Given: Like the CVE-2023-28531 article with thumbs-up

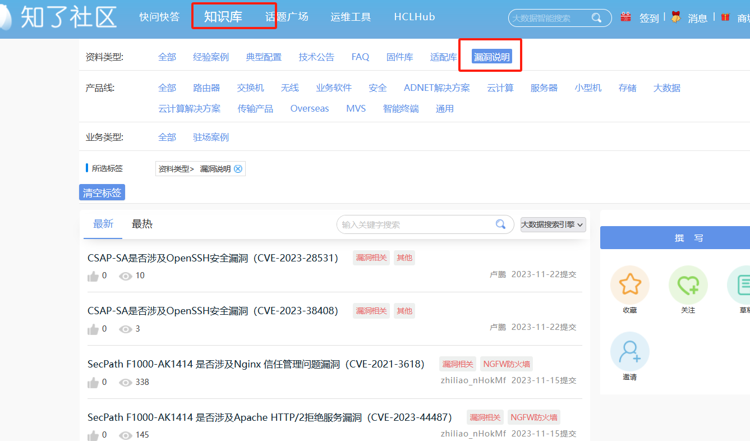Looking at the screenshot, I should click(x=93, y=275).
